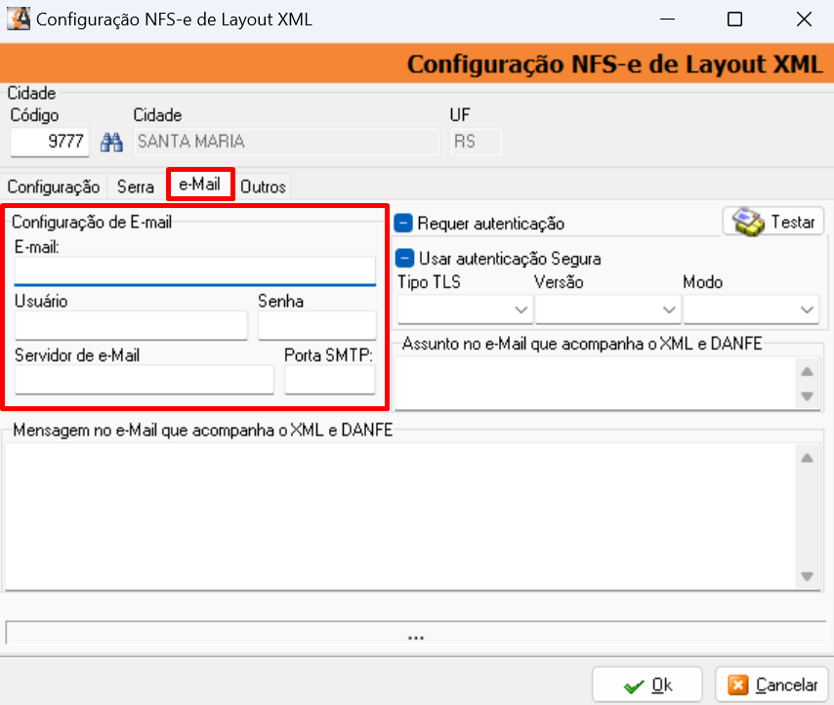Open the Tipo TLS dropdown
Screen dimensions: 834x705
(464, 310)
